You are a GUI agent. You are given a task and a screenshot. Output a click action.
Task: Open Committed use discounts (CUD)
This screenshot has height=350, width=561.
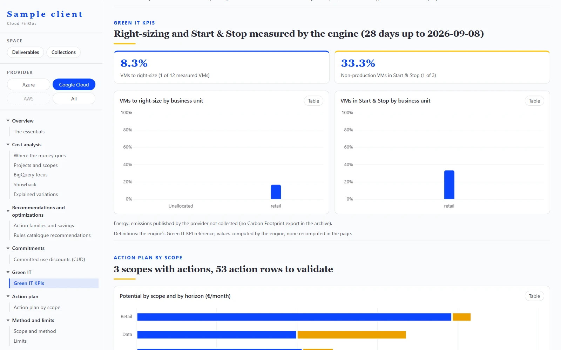49,259
